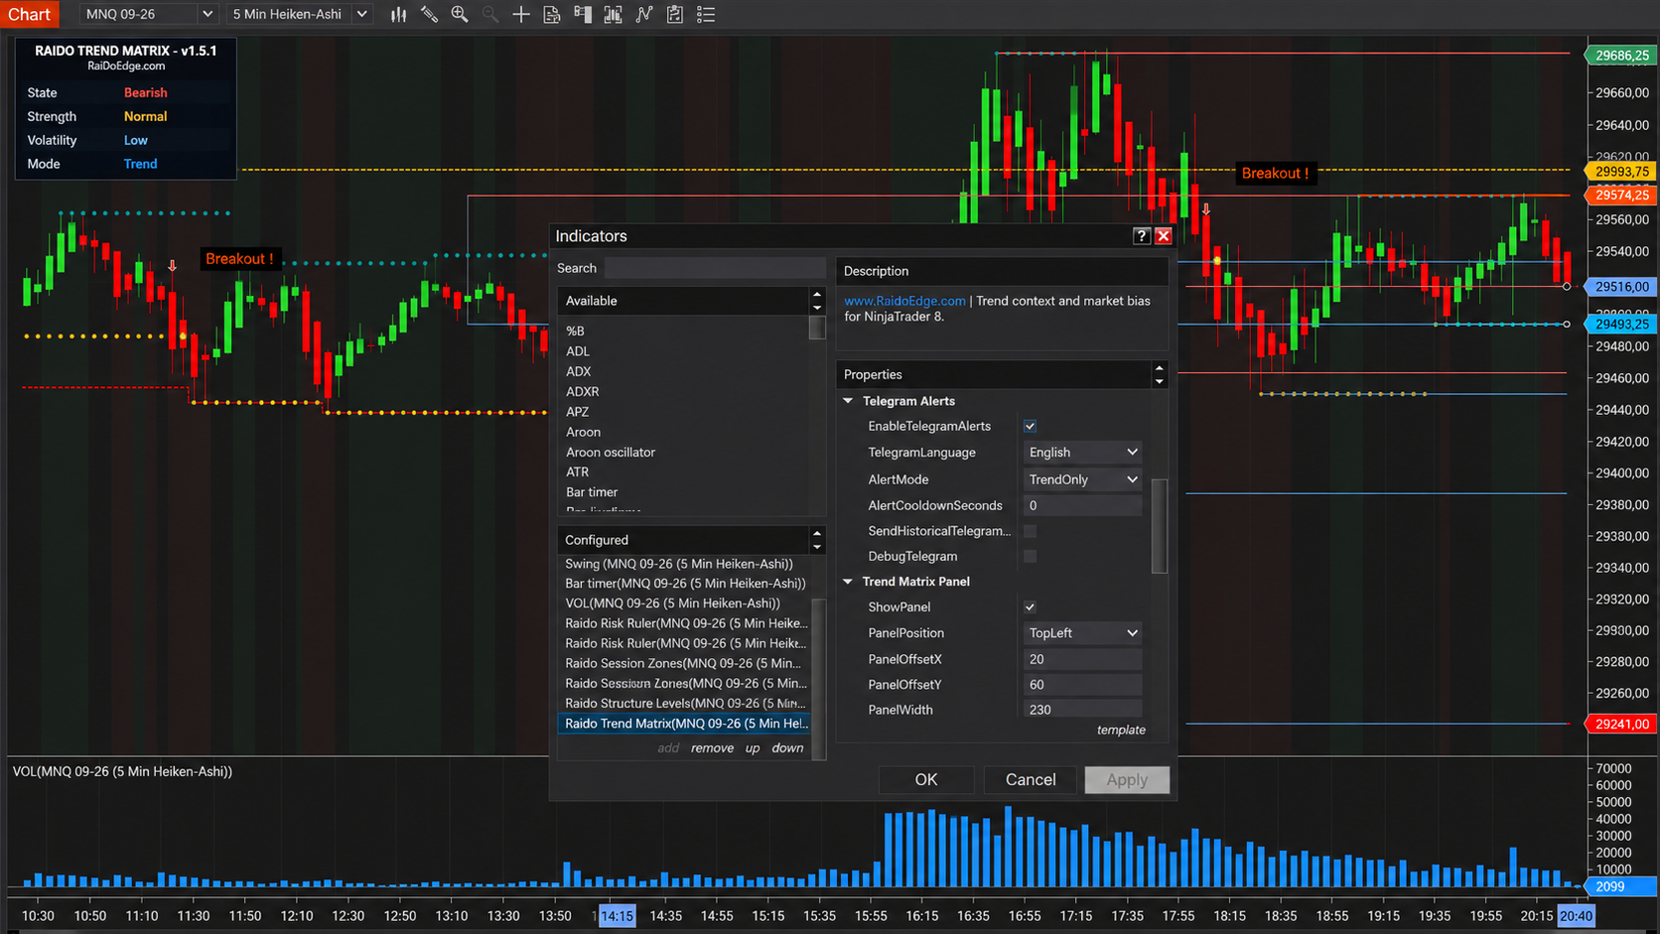1660x934 pixels.
Task: Click up to move indicator up
Action: coord(753,747)
